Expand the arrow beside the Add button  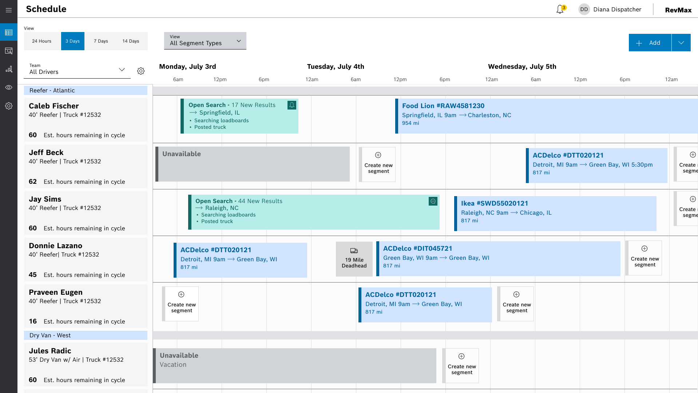(681, 43)
